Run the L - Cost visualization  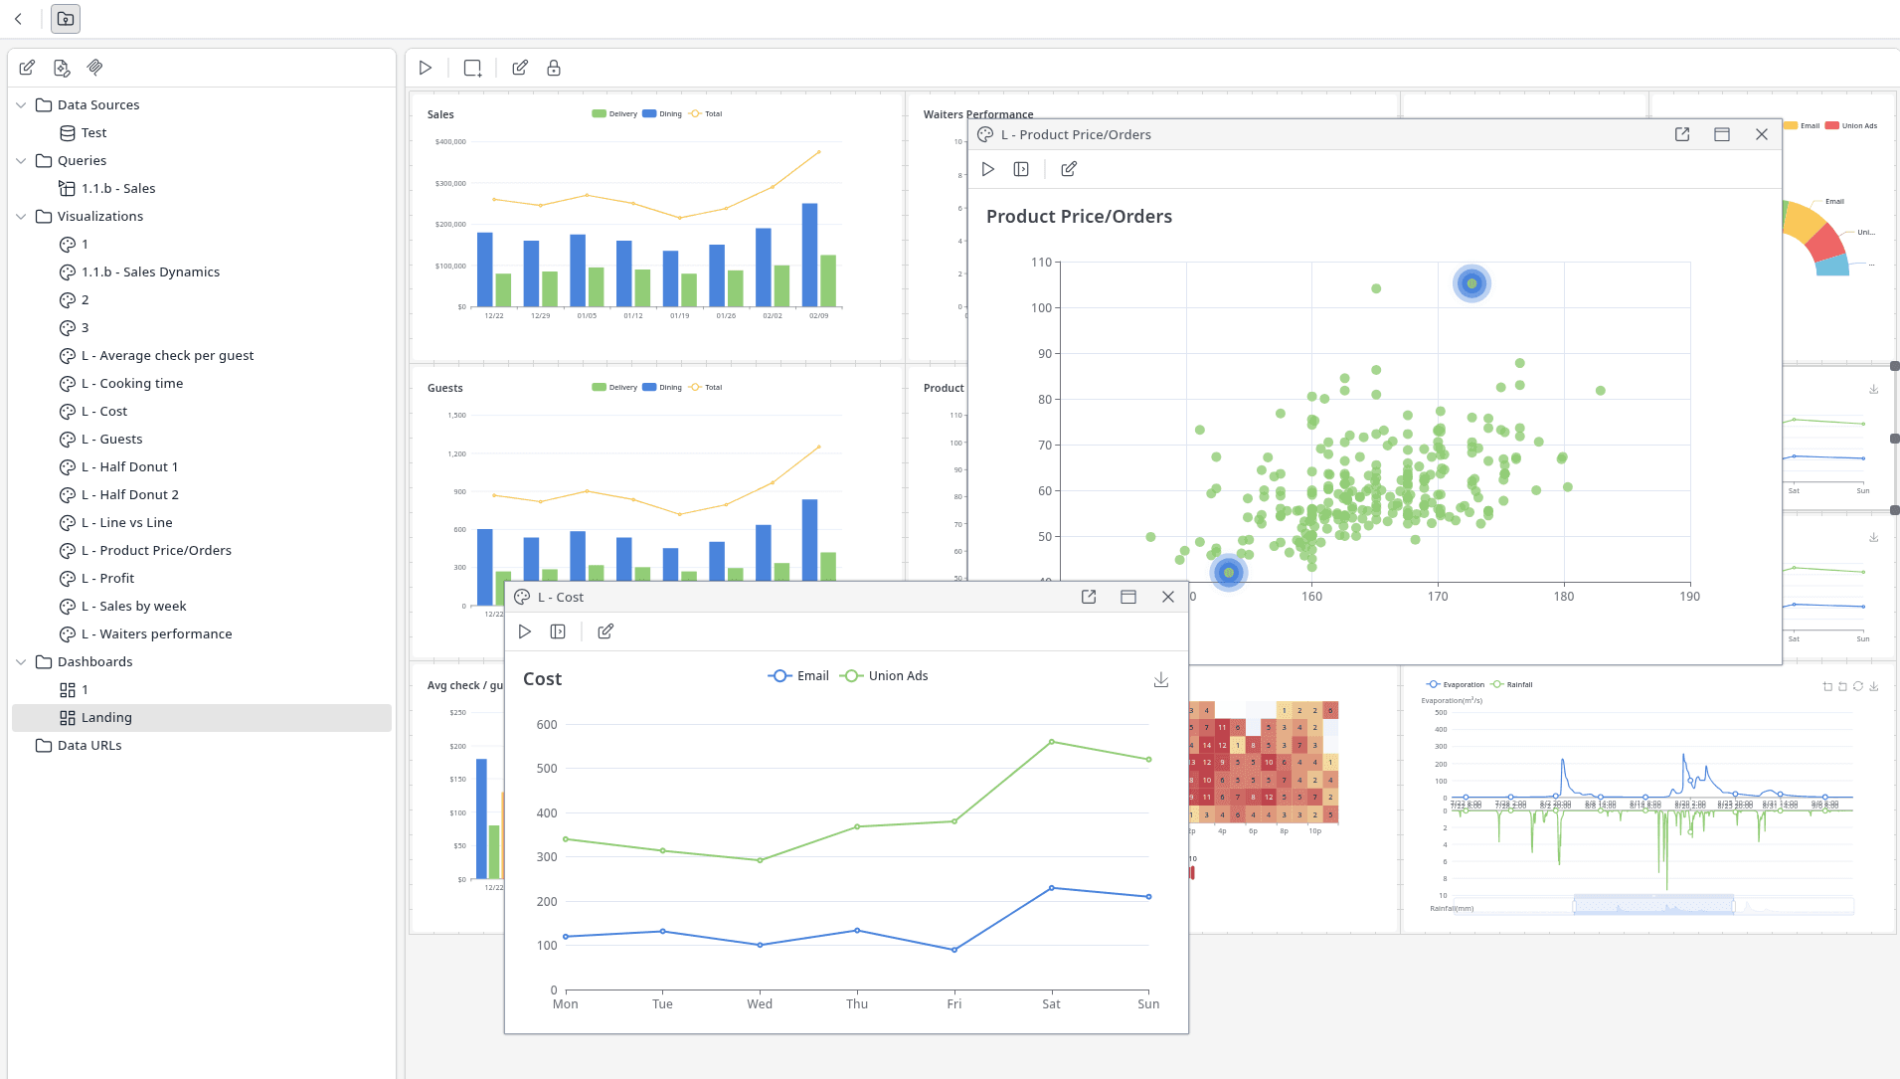click(525, 631)
